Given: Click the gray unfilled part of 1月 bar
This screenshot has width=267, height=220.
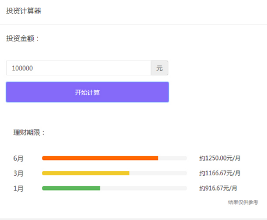Looking at the screenshot, I should 143,188.
